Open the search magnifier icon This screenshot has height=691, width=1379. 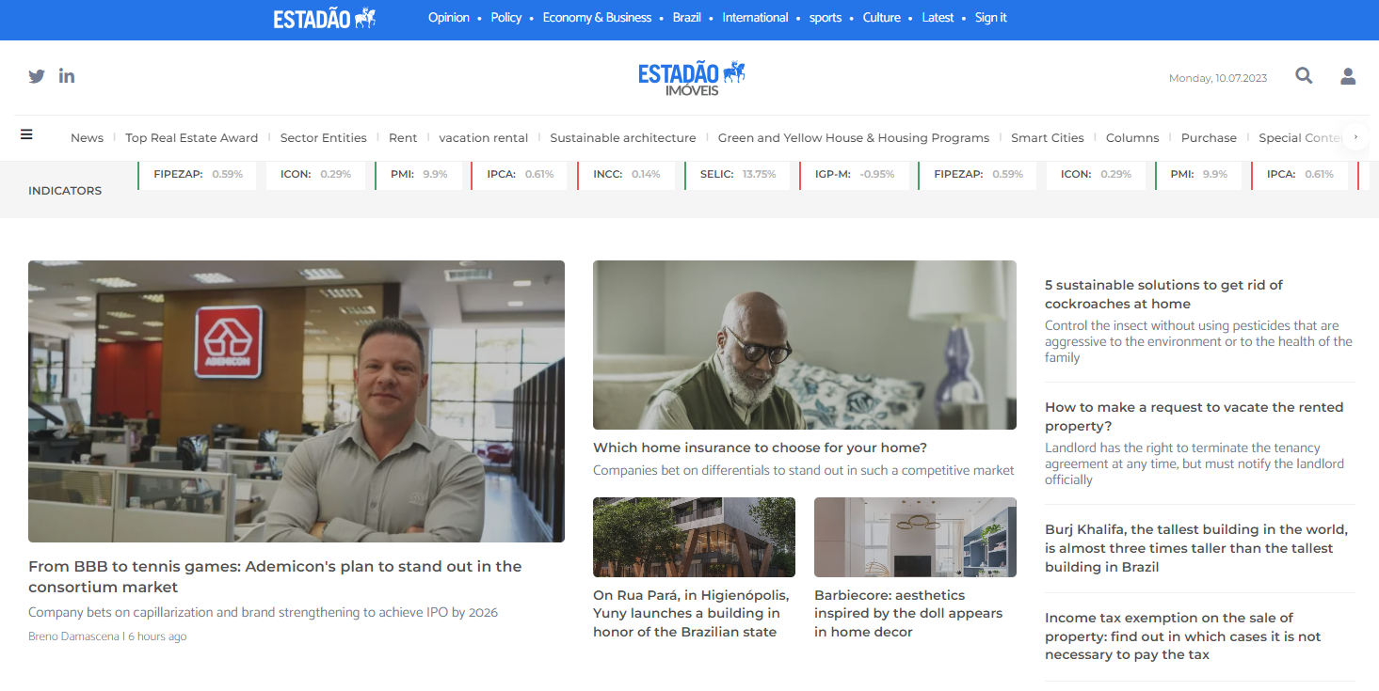point(1304,75)
